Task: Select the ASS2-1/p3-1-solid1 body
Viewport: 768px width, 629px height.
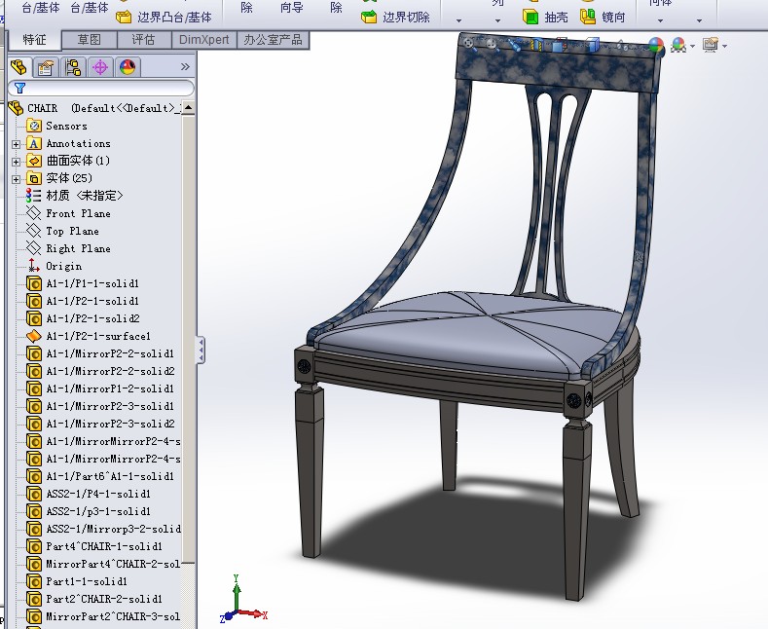Action: [98, 511]
